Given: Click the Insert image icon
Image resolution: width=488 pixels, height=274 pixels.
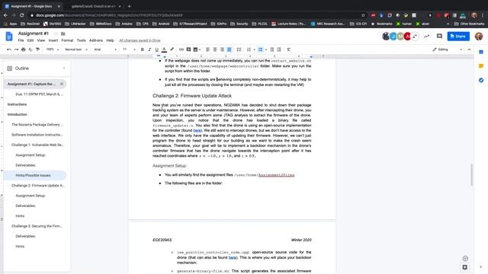Looking at the screenshot, I should click(x=195, y=49).
